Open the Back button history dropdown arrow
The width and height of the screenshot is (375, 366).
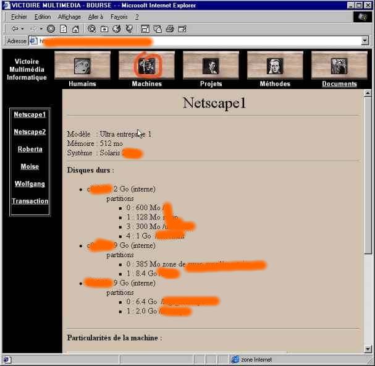(x=22, y=29)
